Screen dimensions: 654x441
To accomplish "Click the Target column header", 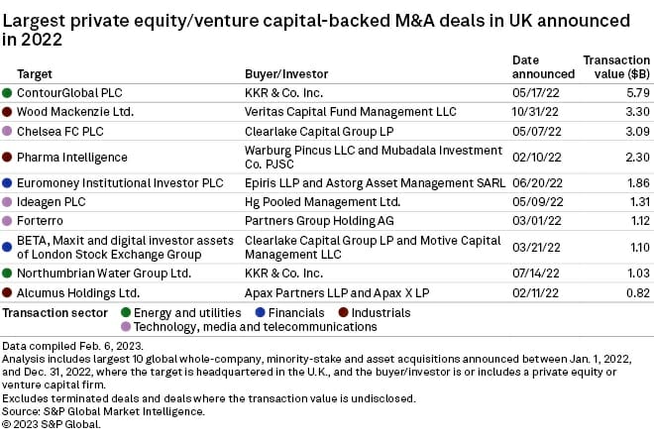I will 35,73.
